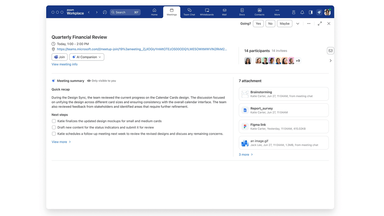Toggle the side panel layout icon
This screenshot has height=216, width=384.
click(311, 12)
